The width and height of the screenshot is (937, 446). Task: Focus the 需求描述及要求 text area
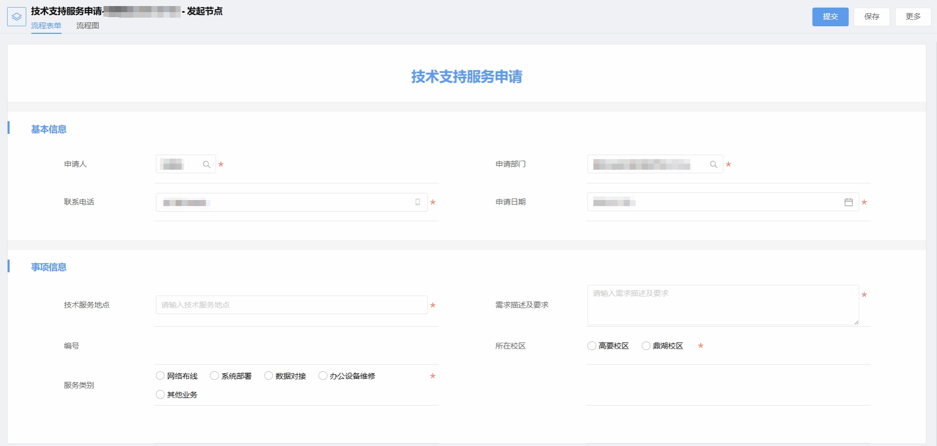[723, 305]
